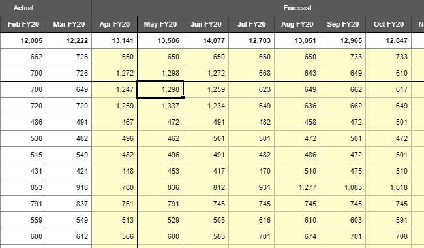Image resolution: width=424 pixels, height=248 pixels.
Task: Select cell 837 in Mar FY20
Action: (69, 204)
